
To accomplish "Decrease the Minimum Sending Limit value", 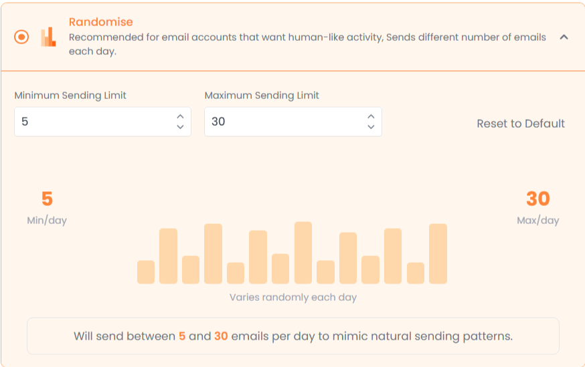I will pyautogui.click(x=180, y=127).
